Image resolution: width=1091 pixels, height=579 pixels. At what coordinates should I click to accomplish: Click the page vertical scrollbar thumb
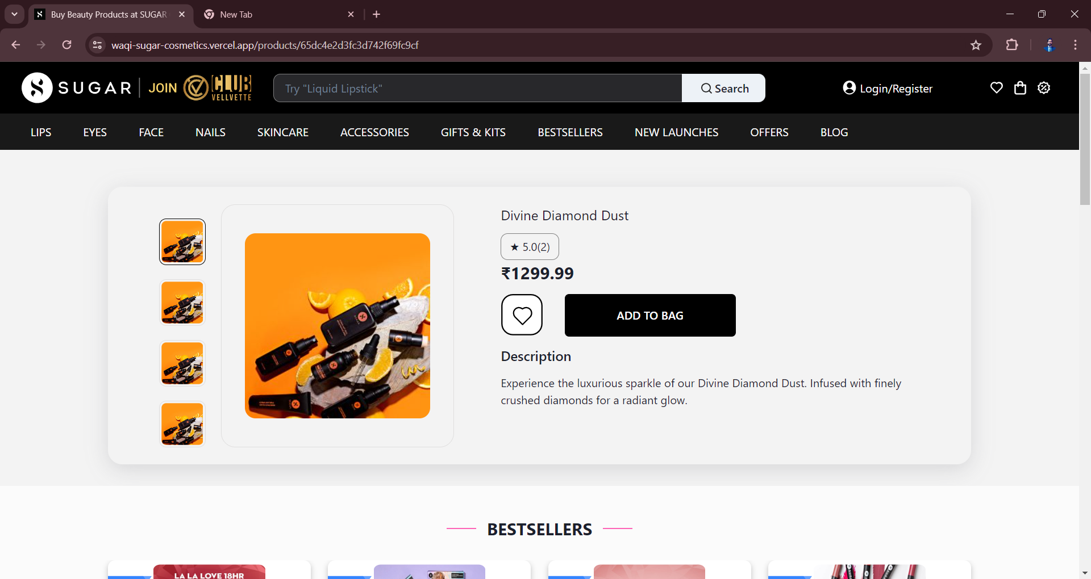[1085, 139]
